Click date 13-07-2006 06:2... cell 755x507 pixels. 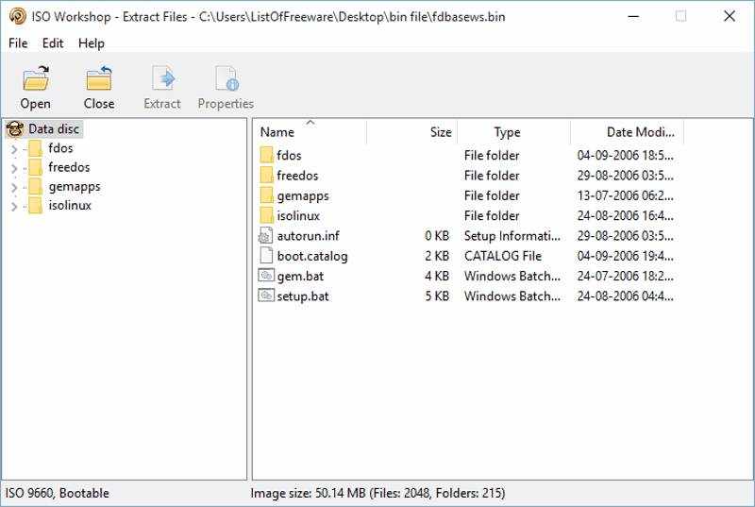coord(625,196)
